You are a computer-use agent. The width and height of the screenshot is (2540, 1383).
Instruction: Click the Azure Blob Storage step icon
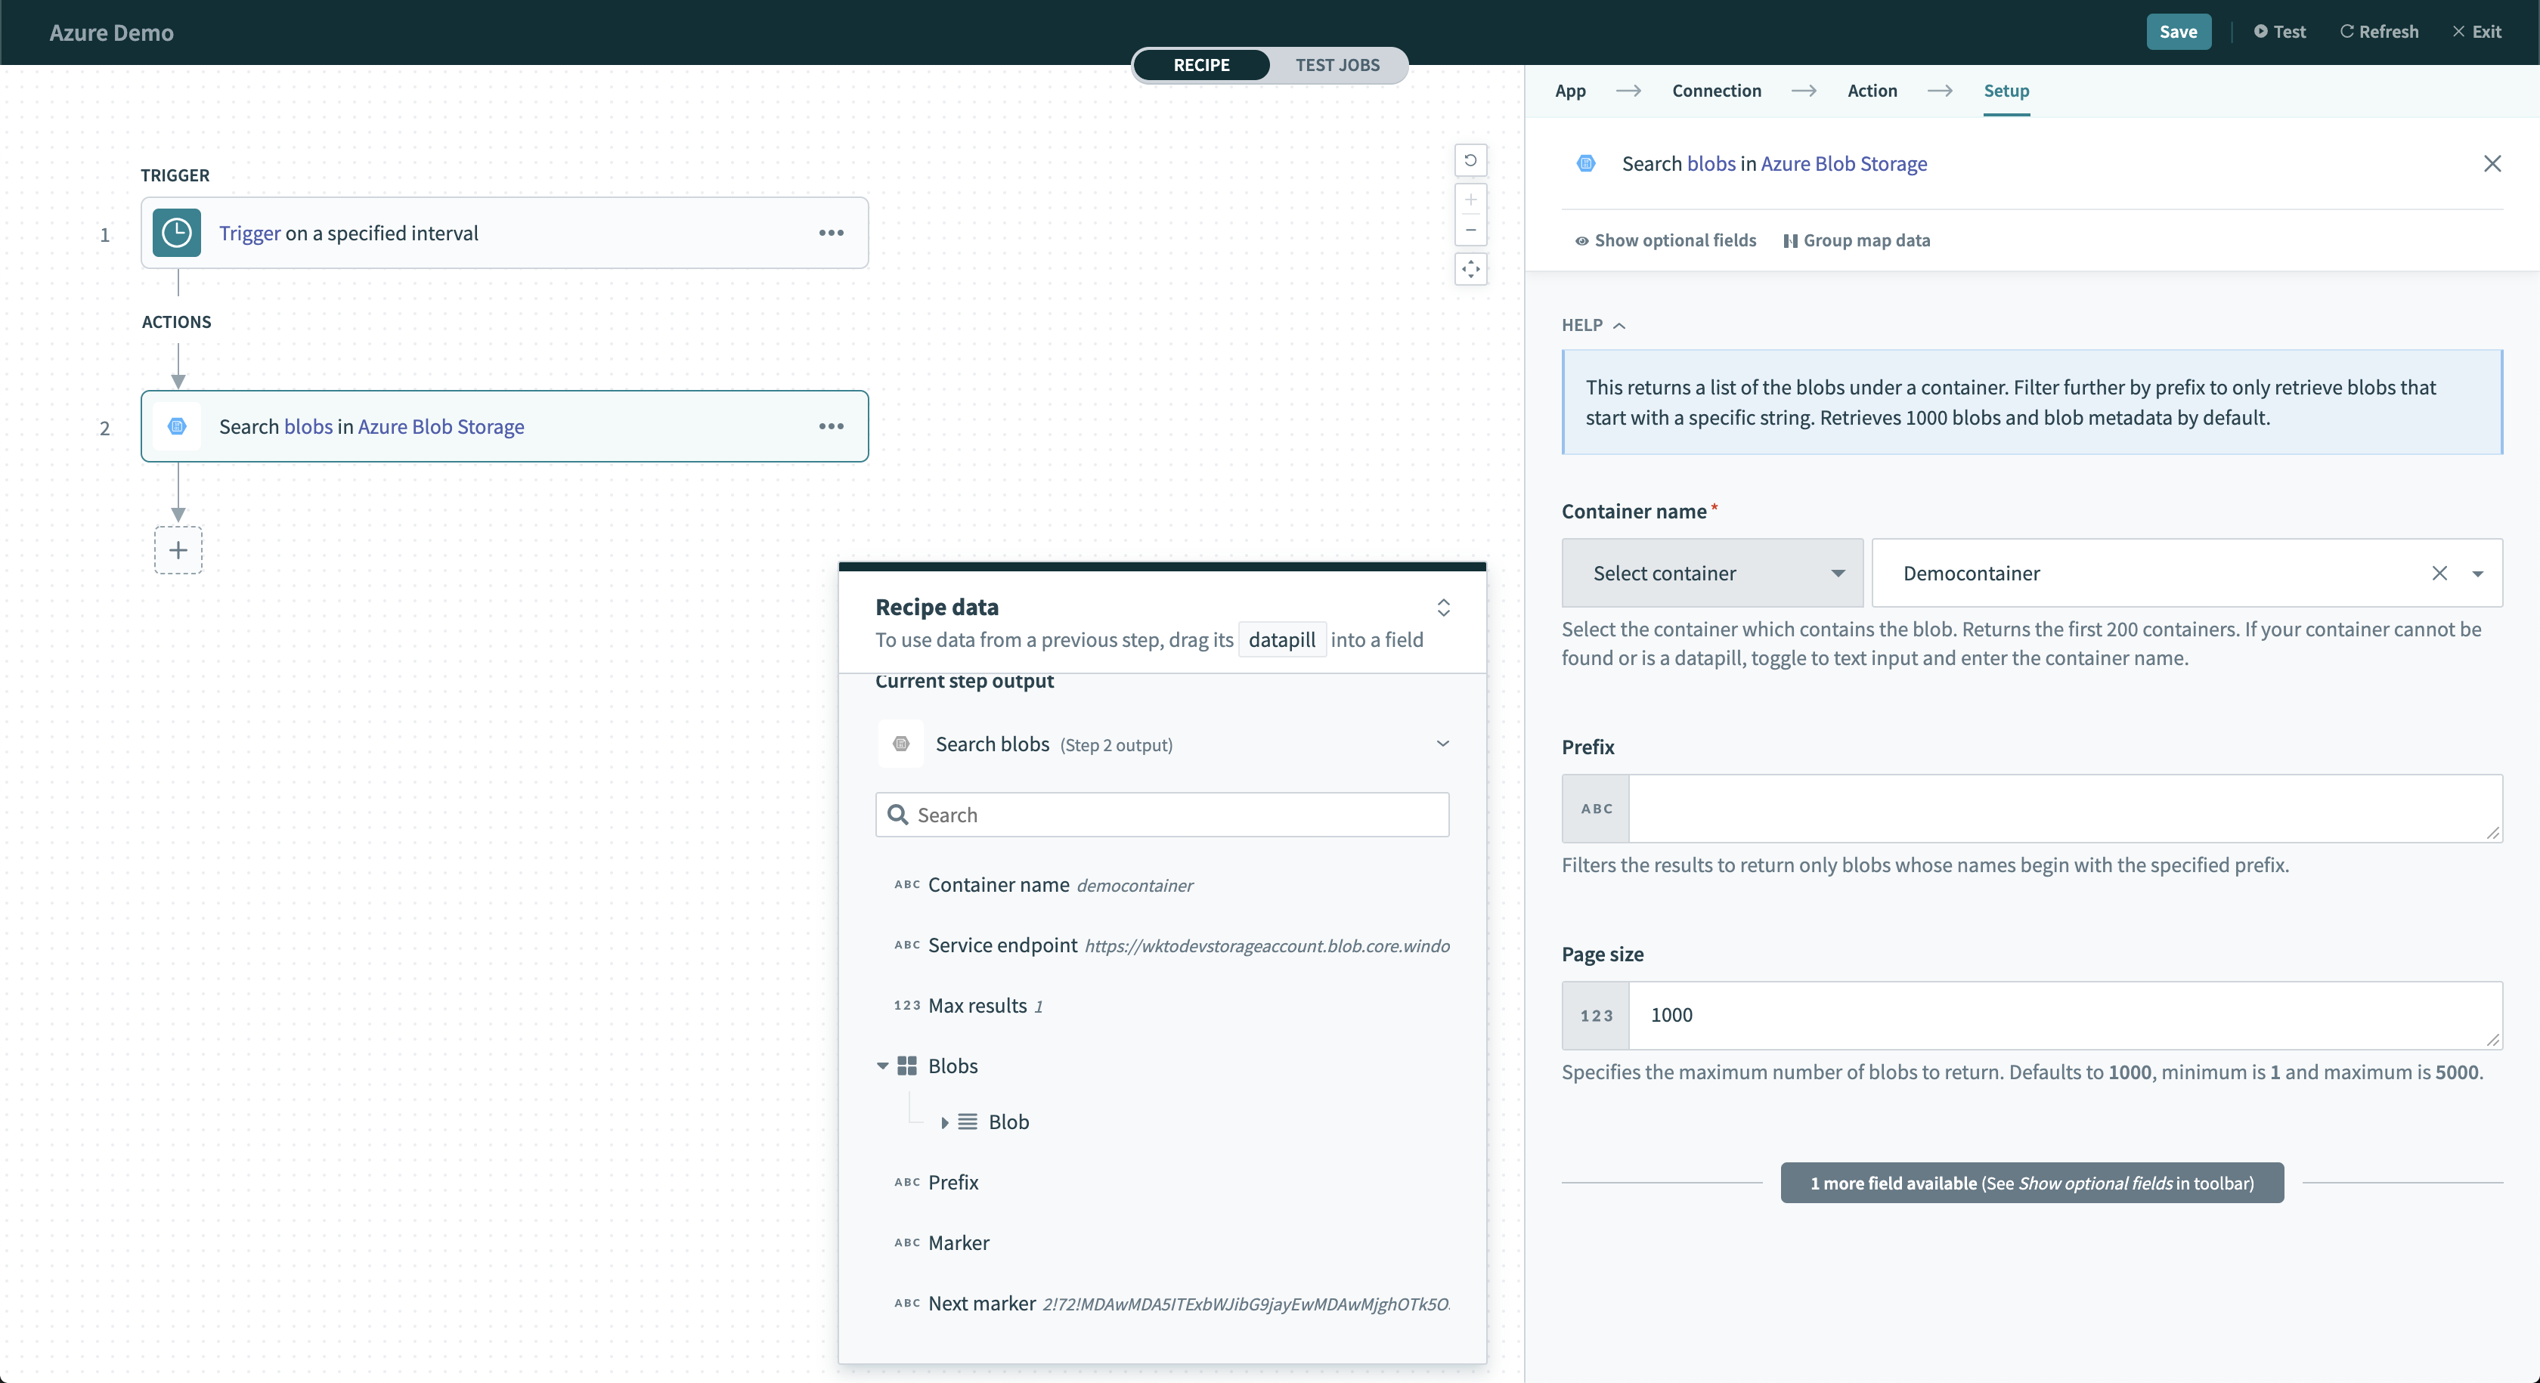(177, 425)
